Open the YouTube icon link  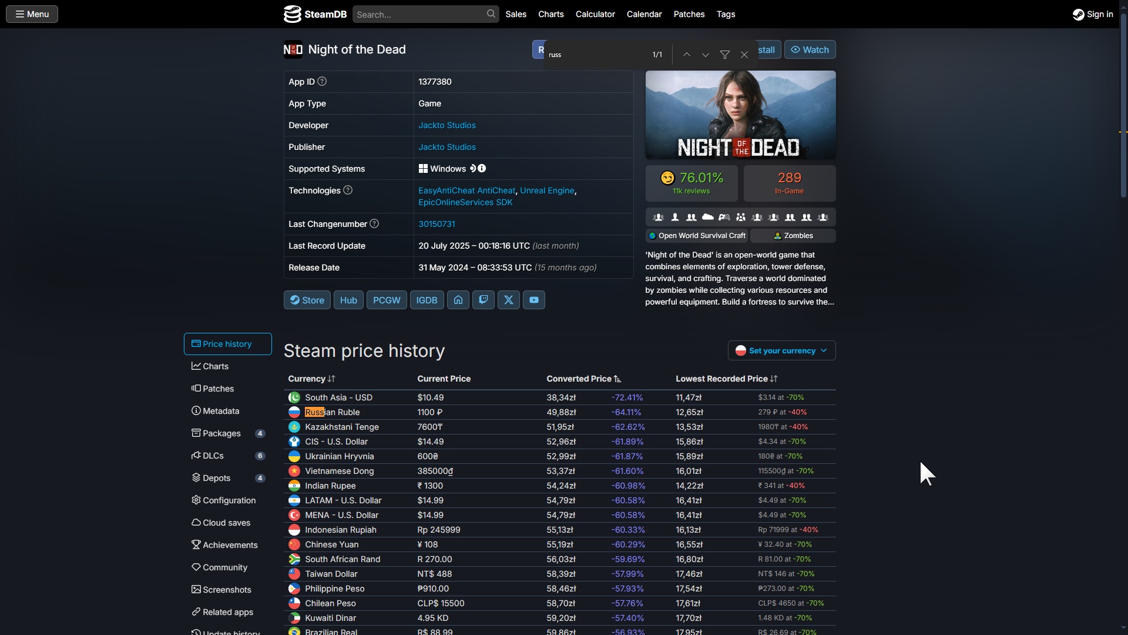pos(534,300)
